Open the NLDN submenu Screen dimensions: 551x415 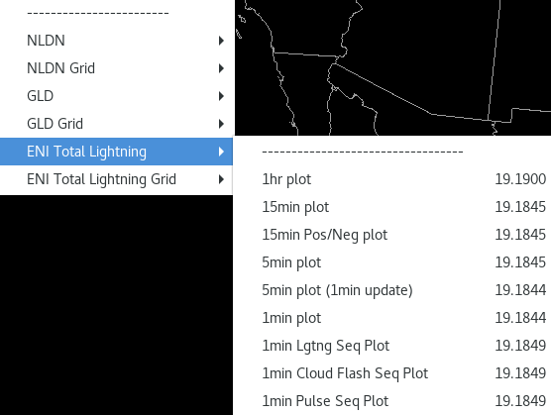point(116,41)
